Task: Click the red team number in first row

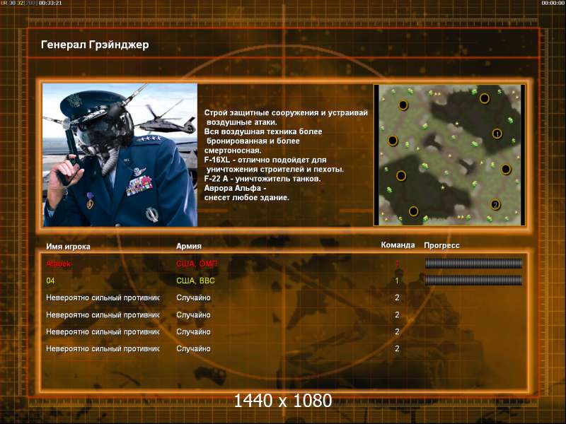Action: click(x=397, y=264)
